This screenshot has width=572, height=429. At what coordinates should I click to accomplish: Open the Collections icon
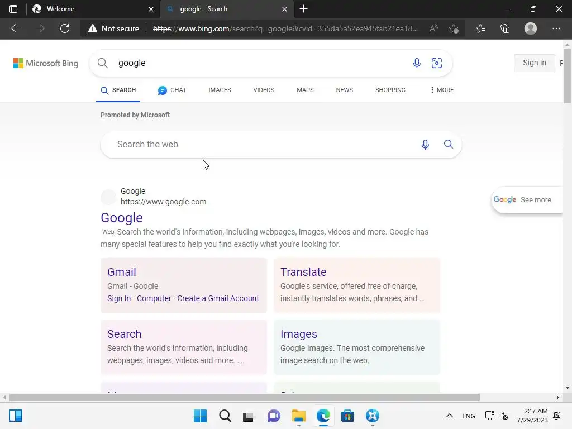[x=505, y=28]
